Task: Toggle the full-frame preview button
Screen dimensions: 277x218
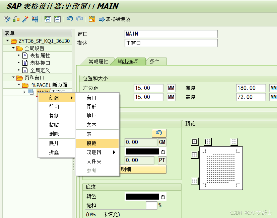Action: pyautogui.click(x=195, y=142)
